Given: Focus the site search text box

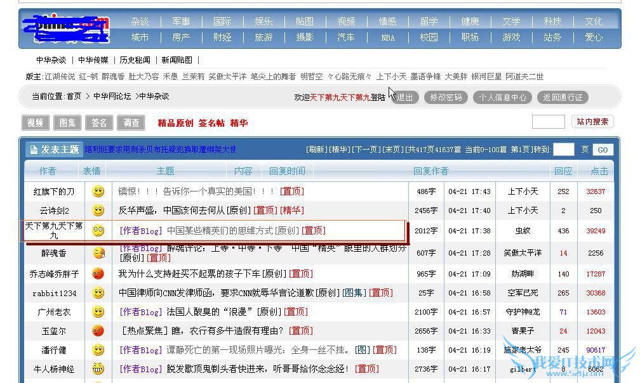Looking at the screenshot, I should [548, 121].
